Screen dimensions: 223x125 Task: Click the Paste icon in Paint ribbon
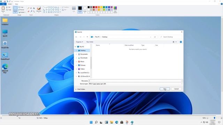(x=3, y=8)
